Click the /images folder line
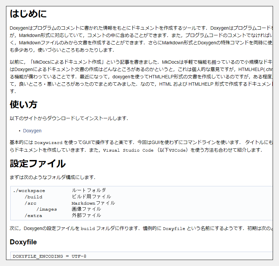 point(47,209)
